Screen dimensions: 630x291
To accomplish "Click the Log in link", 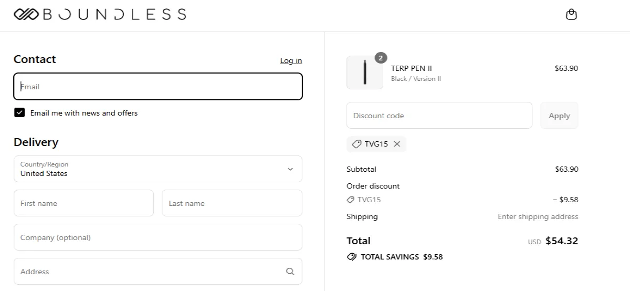I will (x=291, y=61).
